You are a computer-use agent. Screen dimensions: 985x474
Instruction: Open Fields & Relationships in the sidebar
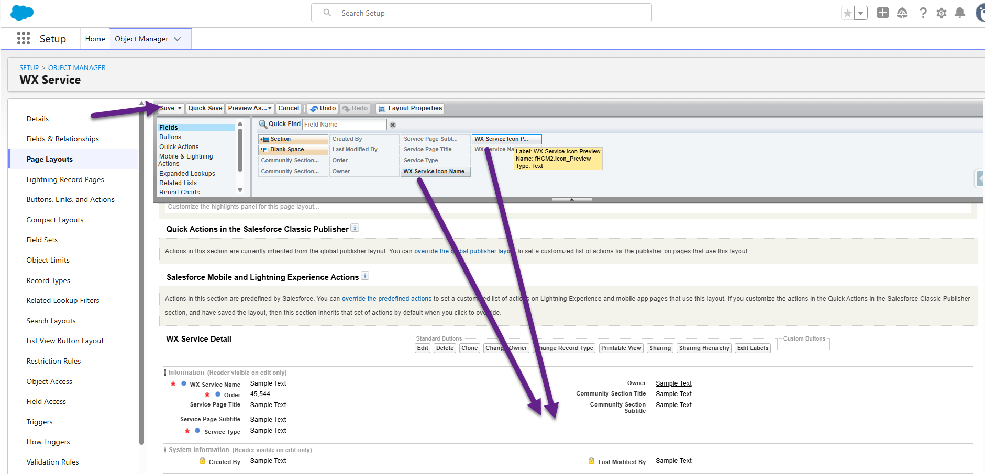[63, 139]
